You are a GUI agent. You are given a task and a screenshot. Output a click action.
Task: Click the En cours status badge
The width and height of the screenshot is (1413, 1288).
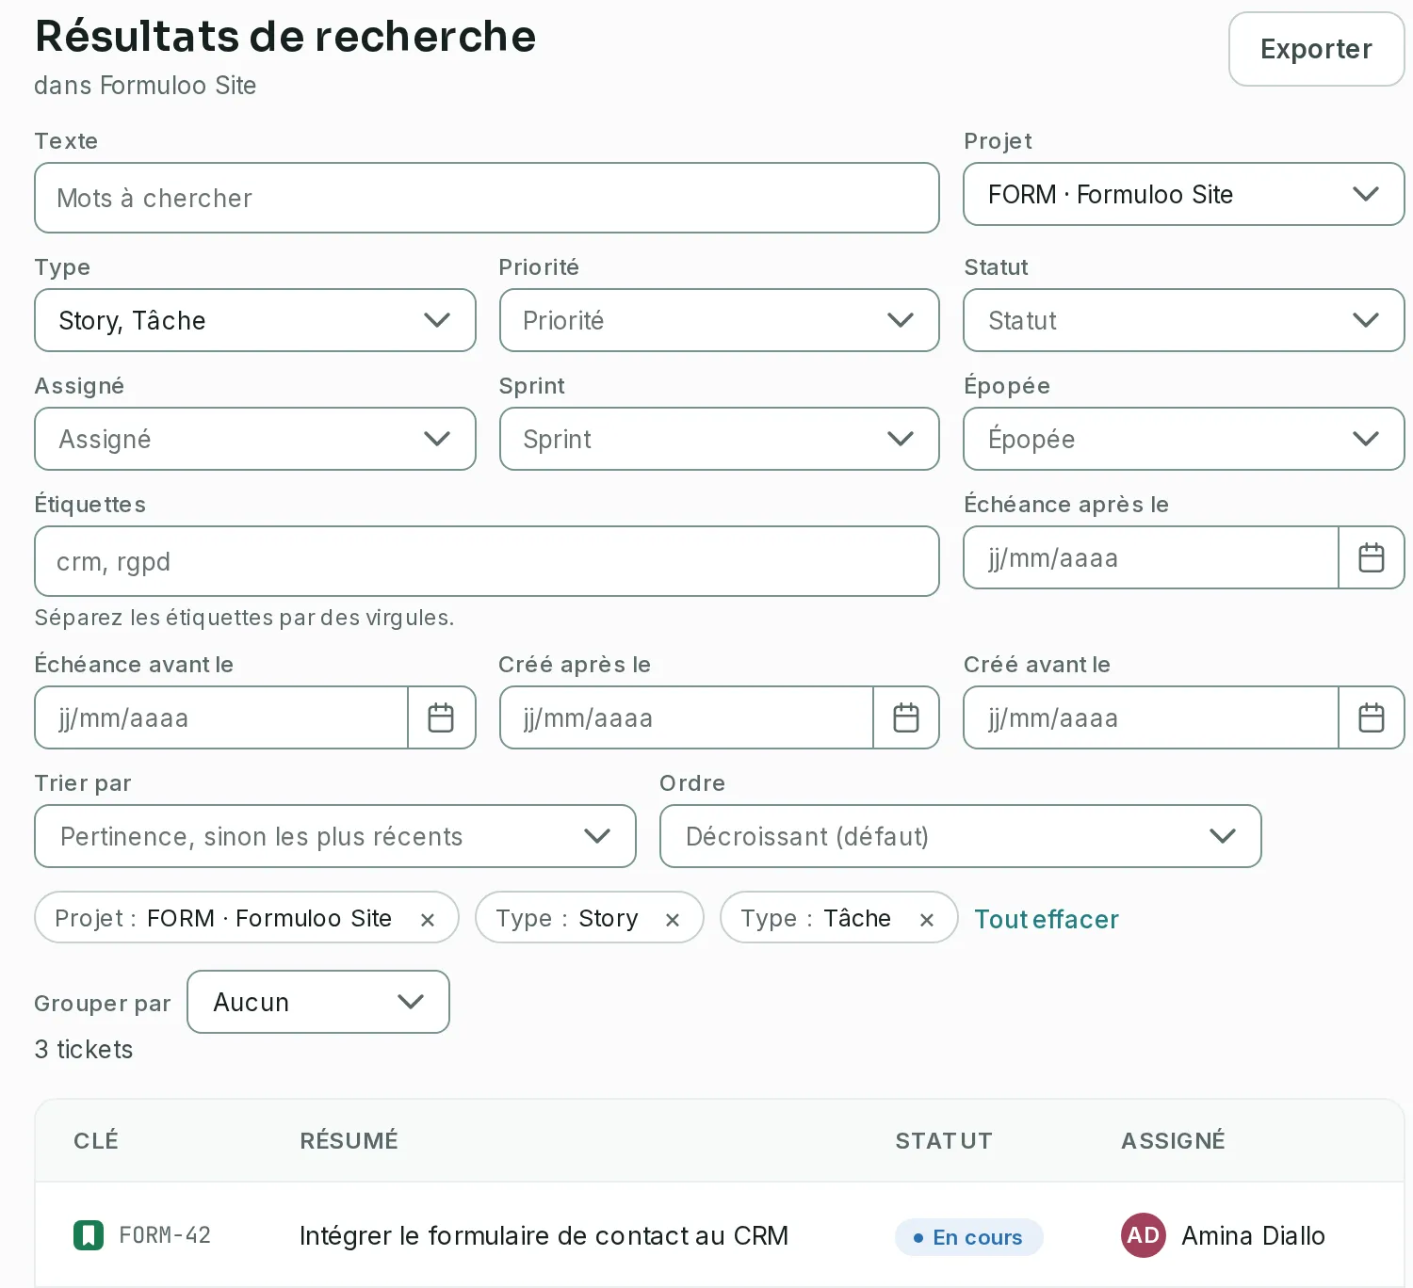pos(969,1237)
